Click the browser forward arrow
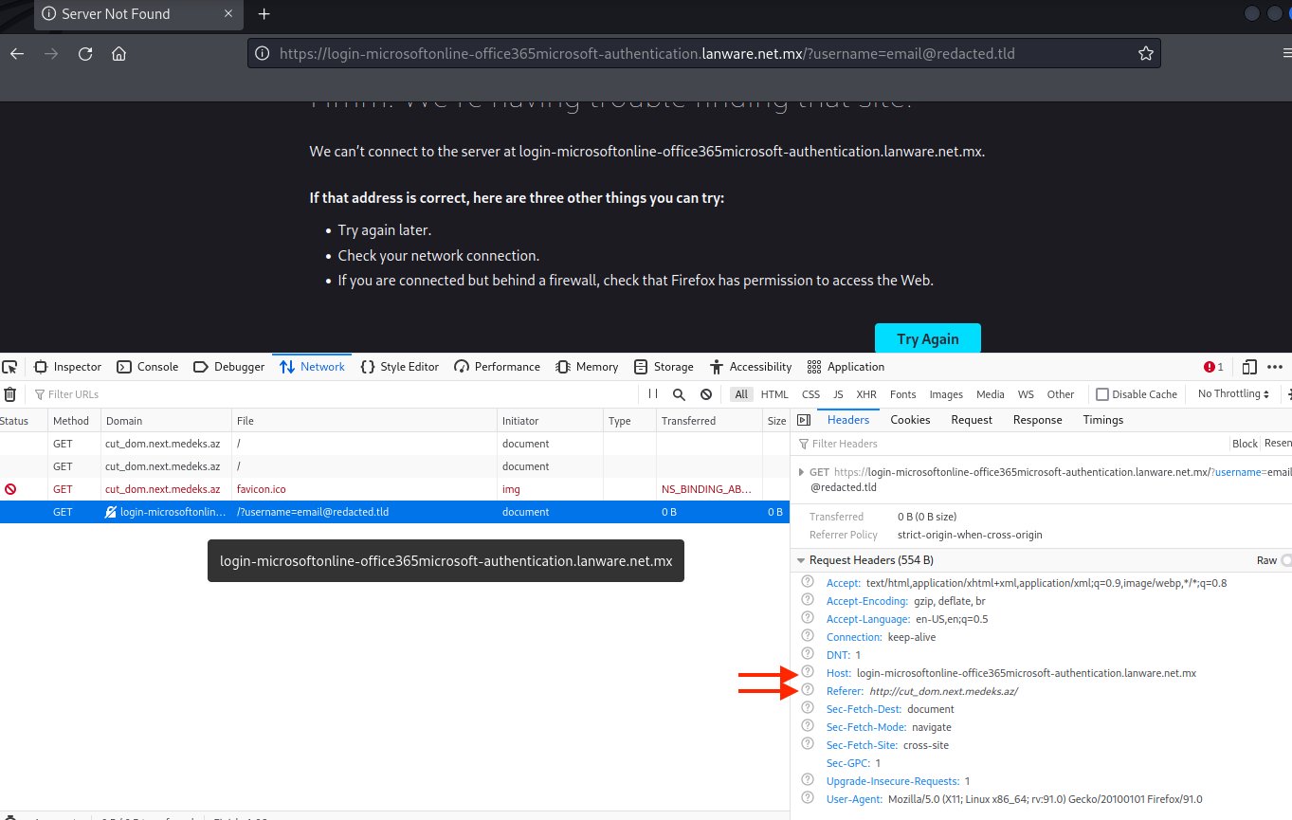The image size is (1292, 820). [x=51, y=53]
